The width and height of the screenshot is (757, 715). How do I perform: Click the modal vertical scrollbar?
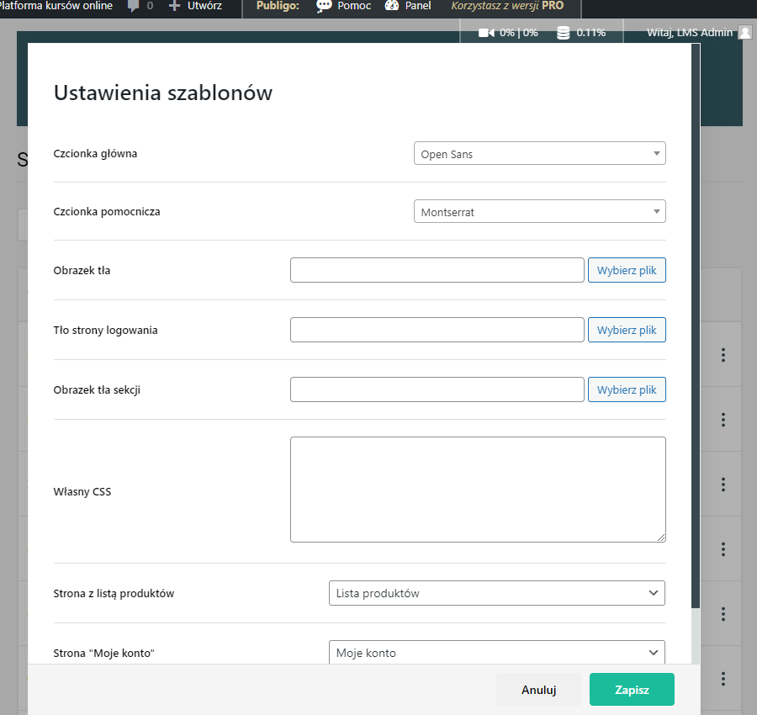point(696,326)
